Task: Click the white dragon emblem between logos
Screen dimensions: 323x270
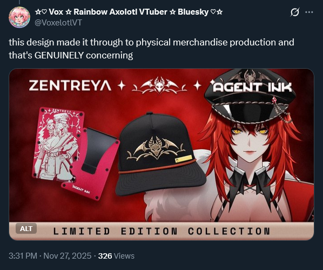Action: click(x=159, y=85)
